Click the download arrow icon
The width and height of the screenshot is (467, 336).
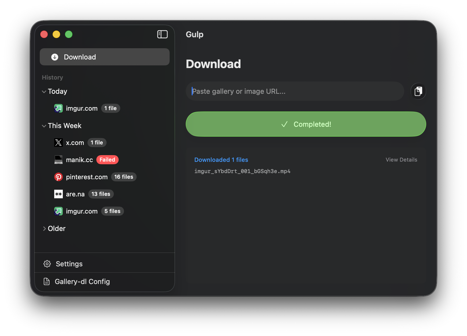[54, 57]
